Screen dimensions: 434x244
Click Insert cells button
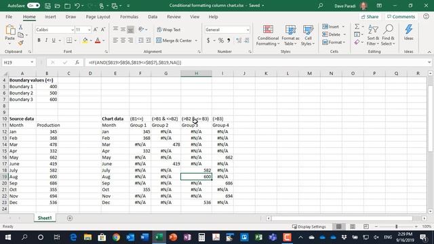tap(330, 26)
